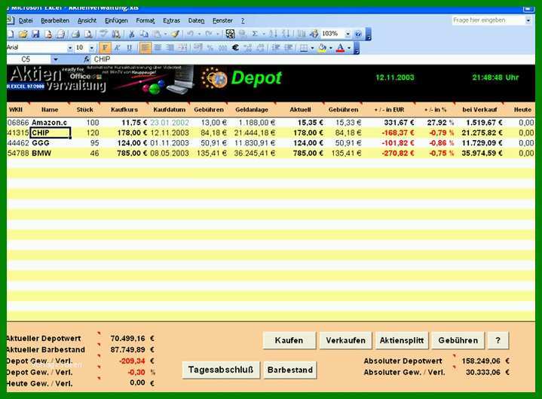The width and height of the screenshot is (542, 399).
Task: Toggle center text alignment
Action: click(158, 47)
